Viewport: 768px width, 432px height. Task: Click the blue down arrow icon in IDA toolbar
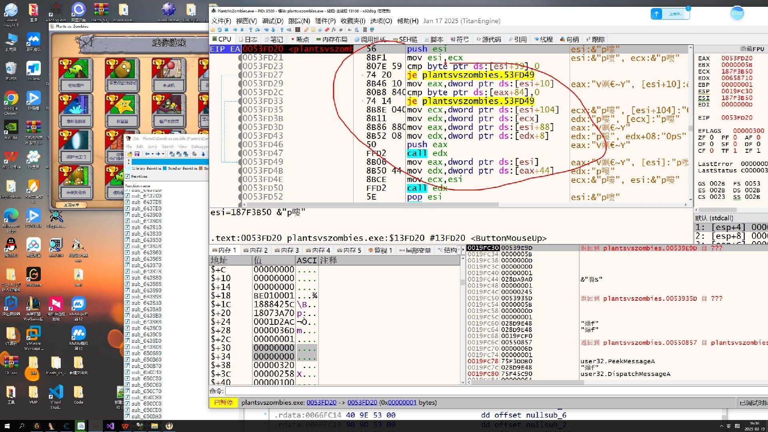(x=203, y=154)
